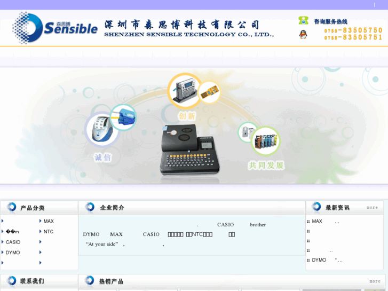
Task: Click the black label printer in the banner
Action: [189, 150]
